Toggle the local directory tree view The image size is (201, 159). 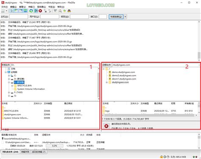[x=16, y=11]
